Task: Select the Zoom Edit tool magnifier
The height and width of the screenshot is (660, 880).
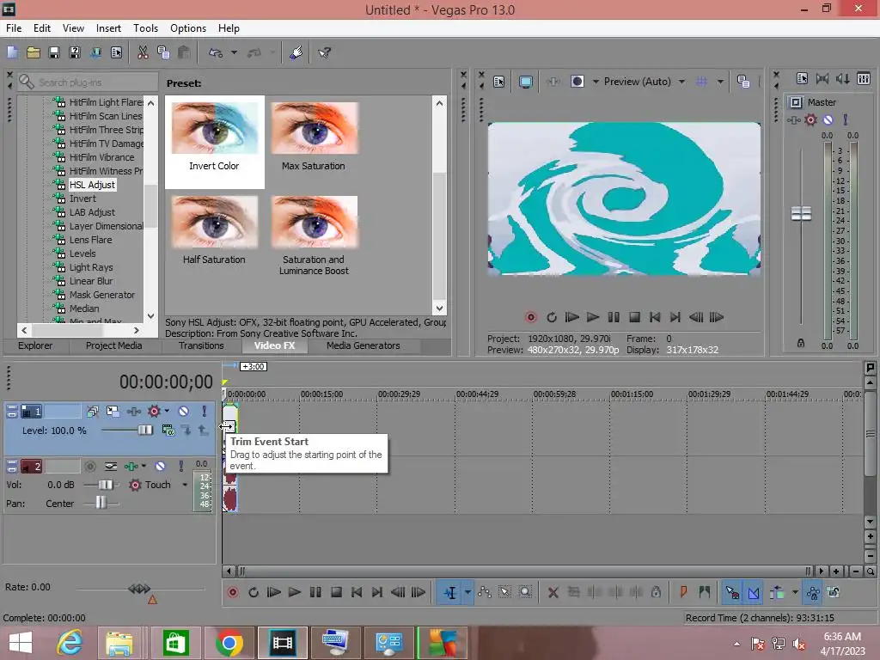Action: (x=525, y=592)
